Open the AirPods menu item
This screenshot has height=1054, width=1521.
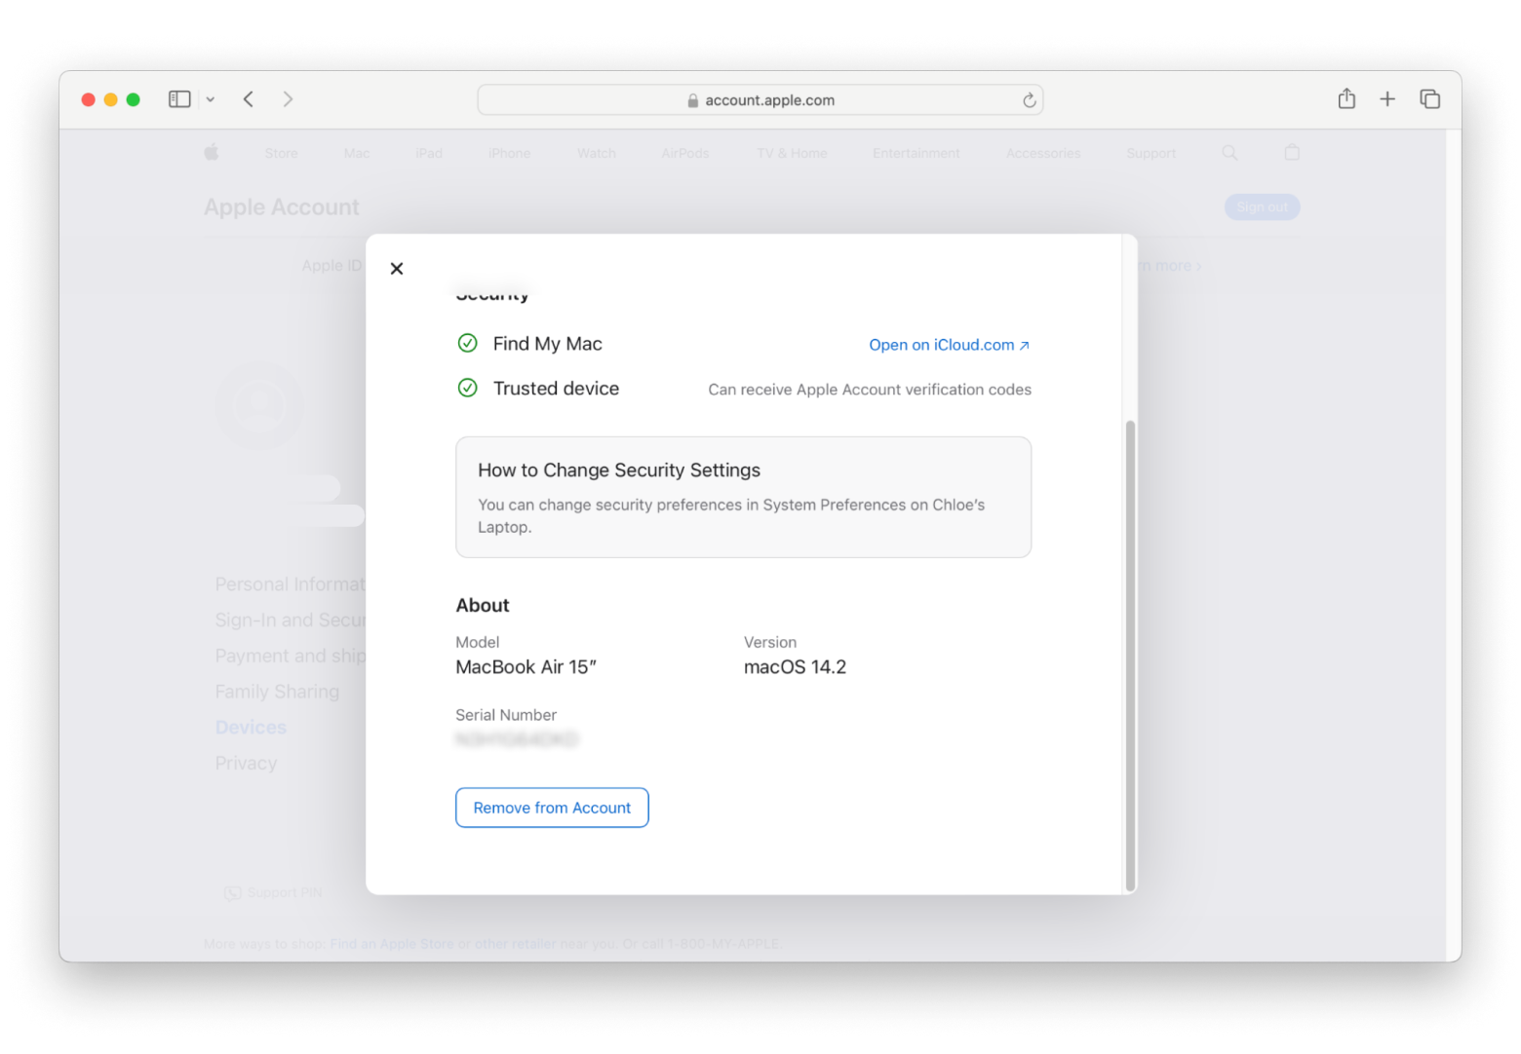(685, 154)
